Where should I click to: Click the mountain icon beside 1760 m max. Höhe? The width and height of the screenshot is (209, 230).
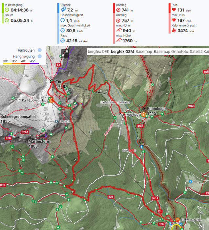tap(119, 40)
